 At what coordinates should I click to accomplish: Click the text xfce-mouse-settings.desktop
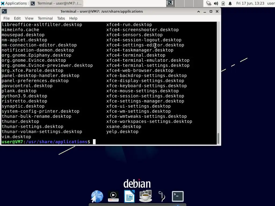click(143, 91)
